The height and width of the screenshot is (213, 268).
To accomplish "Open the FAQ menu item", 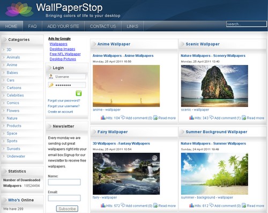I will 32,26.
